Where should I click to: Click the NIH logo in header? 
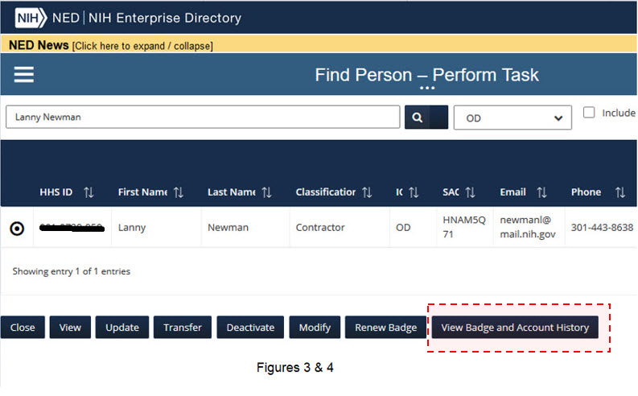pos(31,18)
